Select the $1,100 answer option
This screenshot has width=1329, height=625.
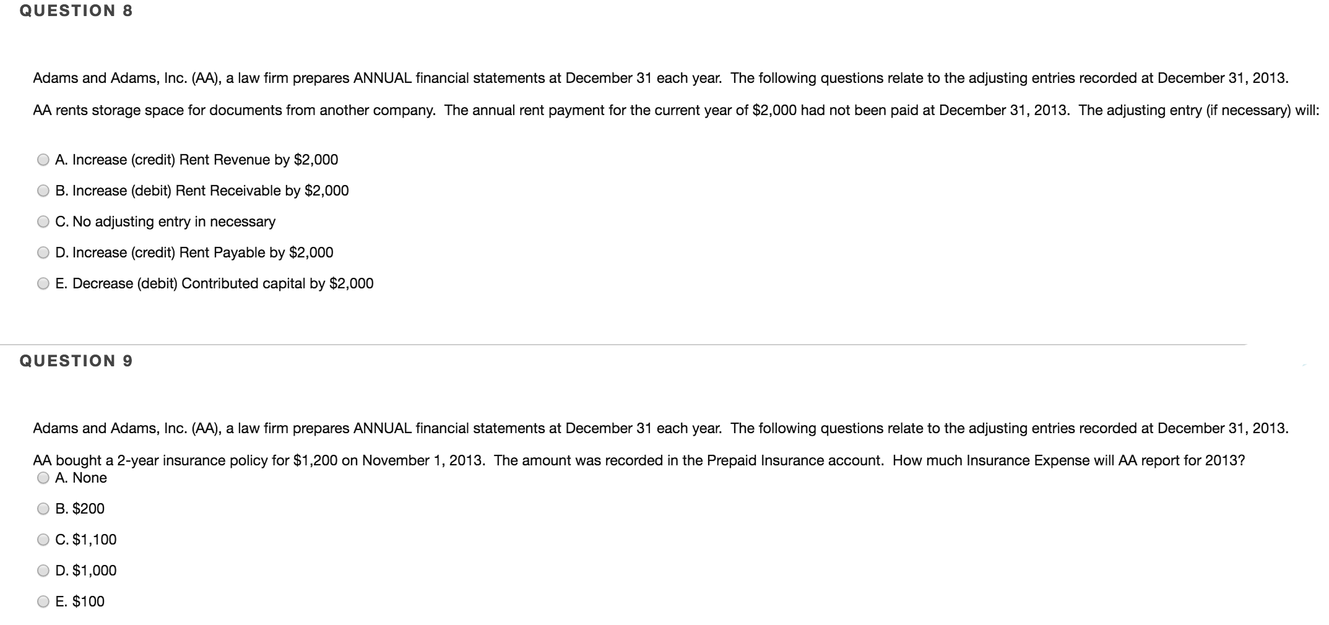43,540
